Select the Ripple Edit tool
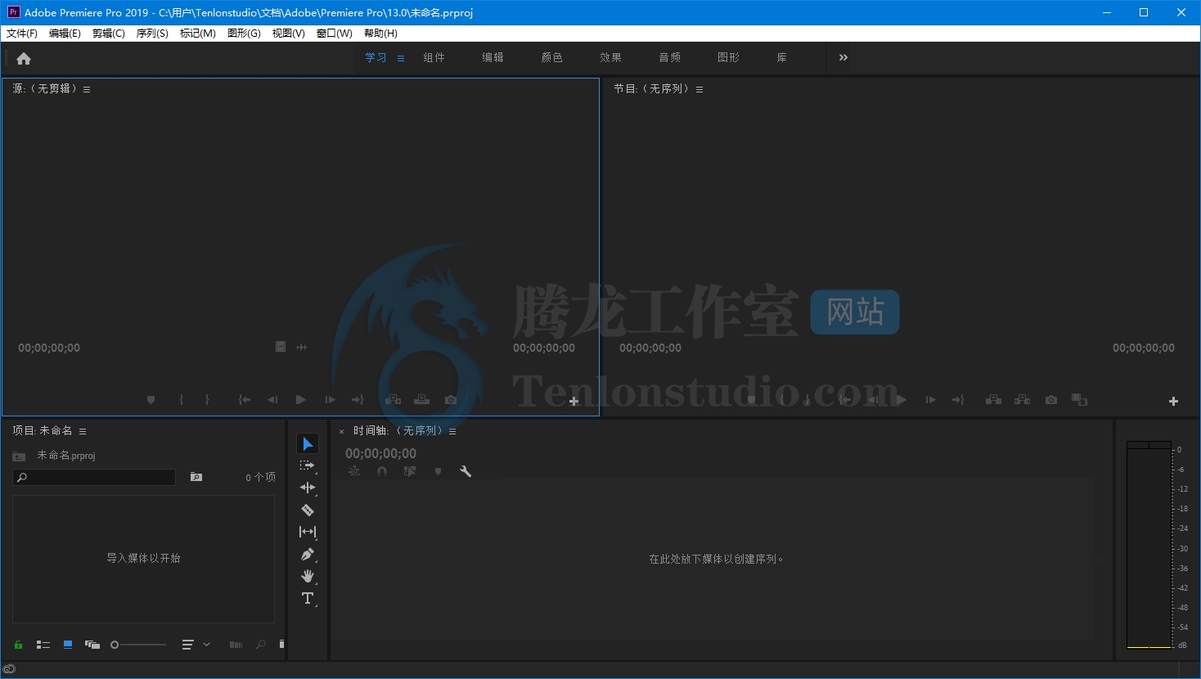 (x=308, y=488)
